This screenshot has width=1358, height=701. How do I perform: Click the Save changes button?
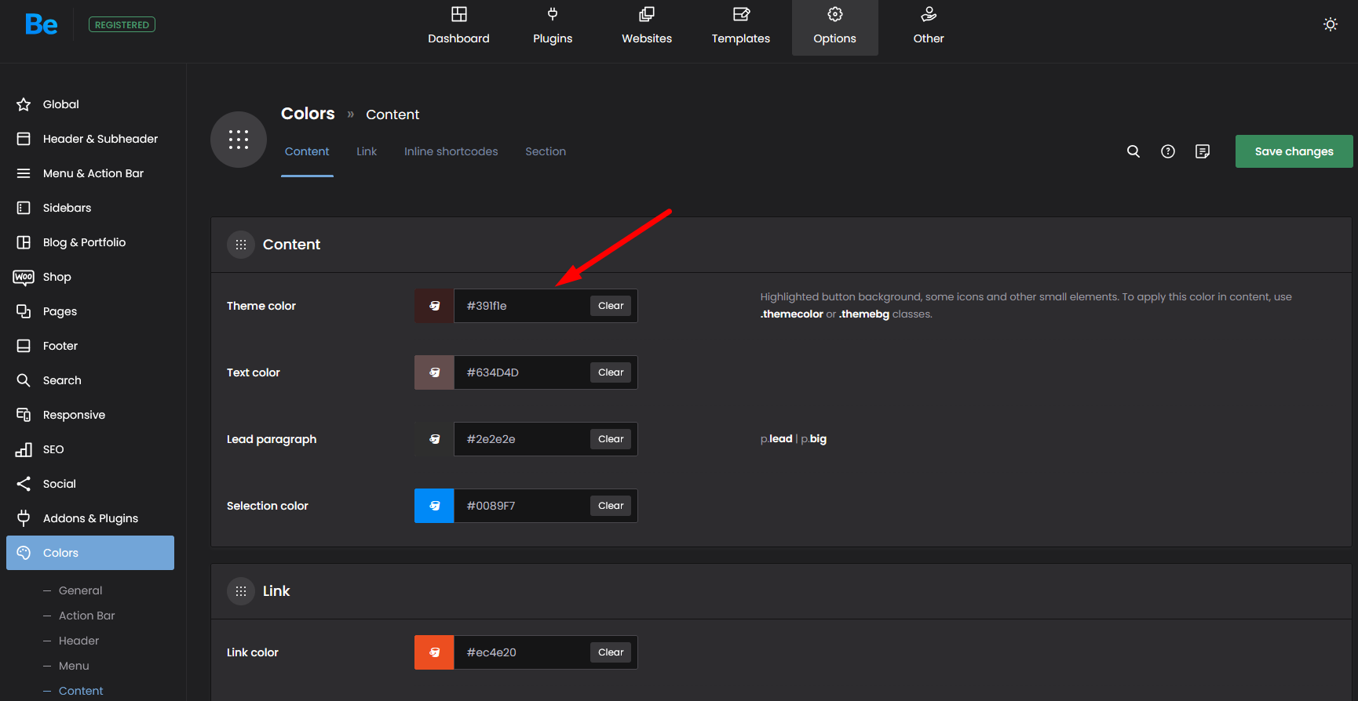(1294, 151)
